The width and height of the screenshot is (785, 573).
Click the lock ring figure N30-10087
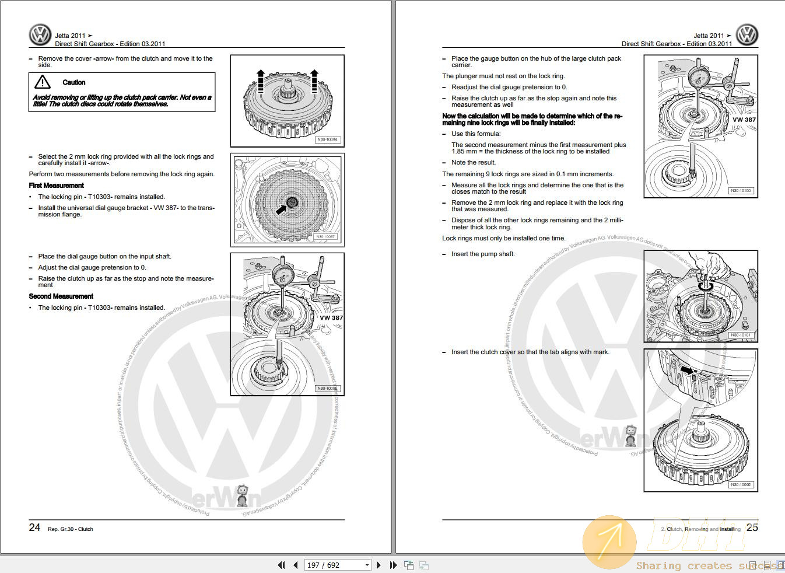coord(287,200)
